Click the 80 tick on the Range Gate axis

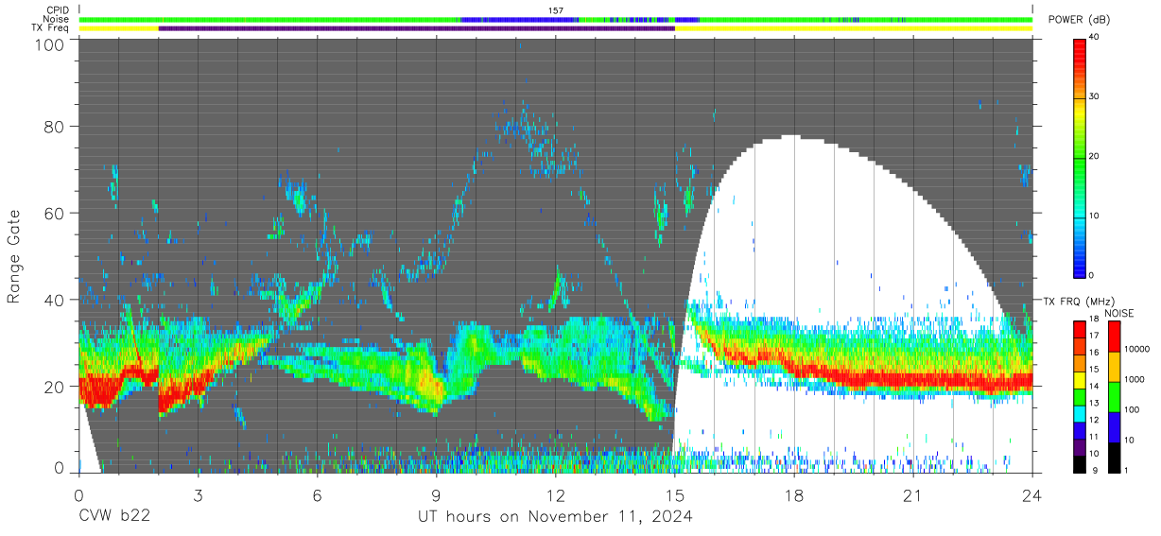pyautogui.click(x=56, y=126)
